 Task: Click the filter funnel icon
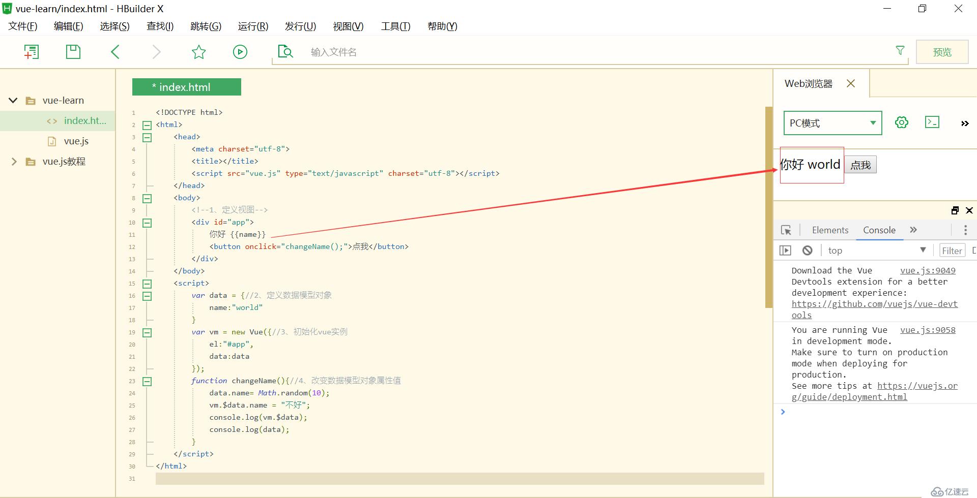(900, 50)
